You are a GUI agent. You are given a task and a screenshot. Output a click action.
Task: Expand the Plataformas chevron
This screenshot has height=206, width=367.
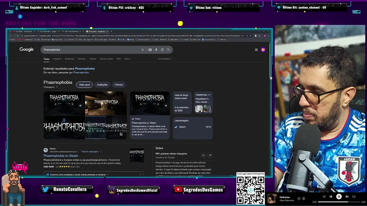click(x=209, y=95)
